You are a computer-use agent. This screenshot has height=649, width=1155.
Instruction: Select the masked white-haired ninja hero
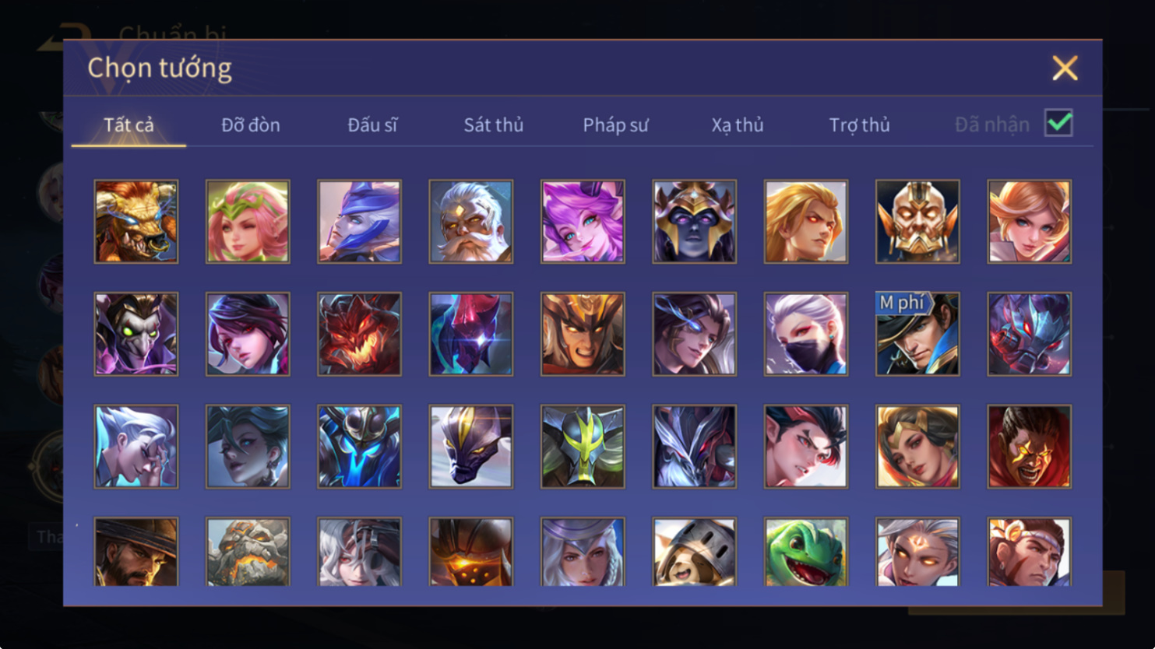[x=806, y=334]
